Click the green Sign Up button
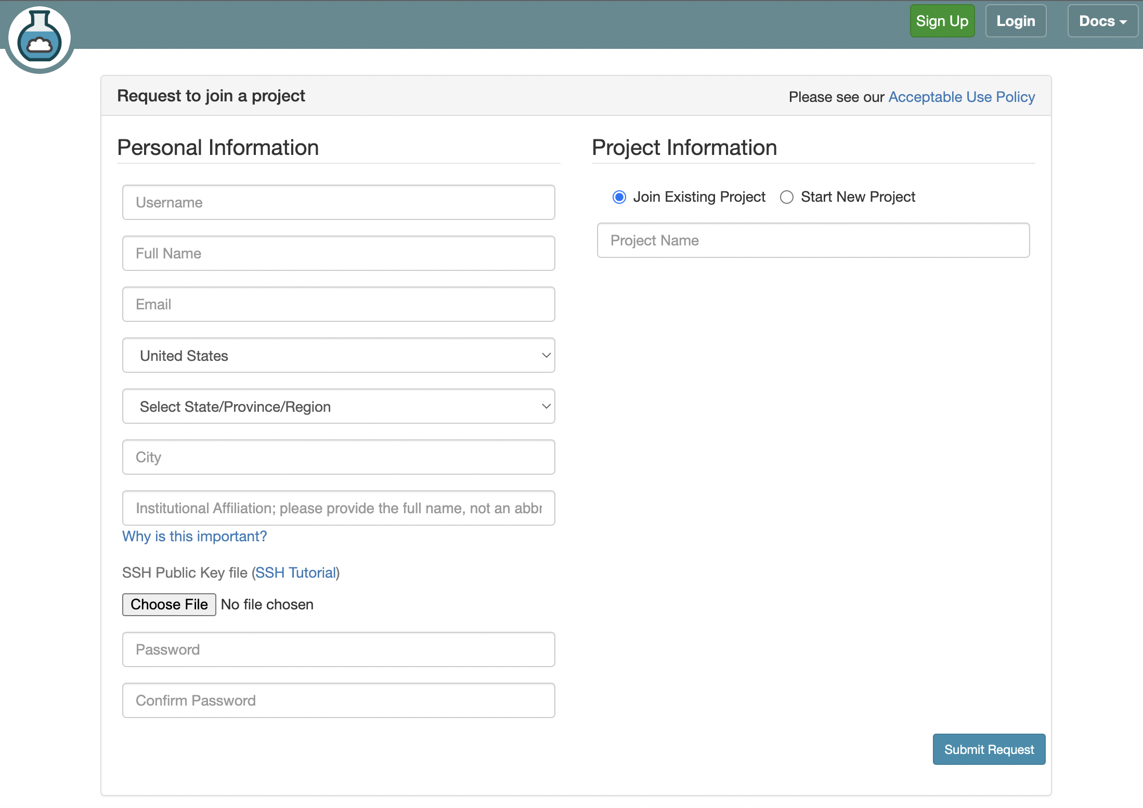Screen dimensions: 1143x808 tap(942, 21)
